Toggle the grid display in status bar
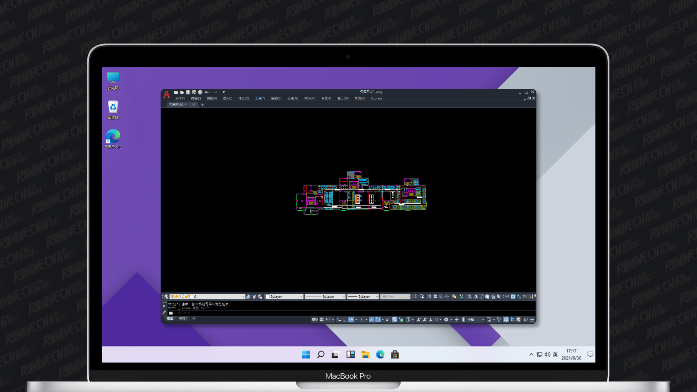This screenshot has height=392, width=697. [321, 319]
